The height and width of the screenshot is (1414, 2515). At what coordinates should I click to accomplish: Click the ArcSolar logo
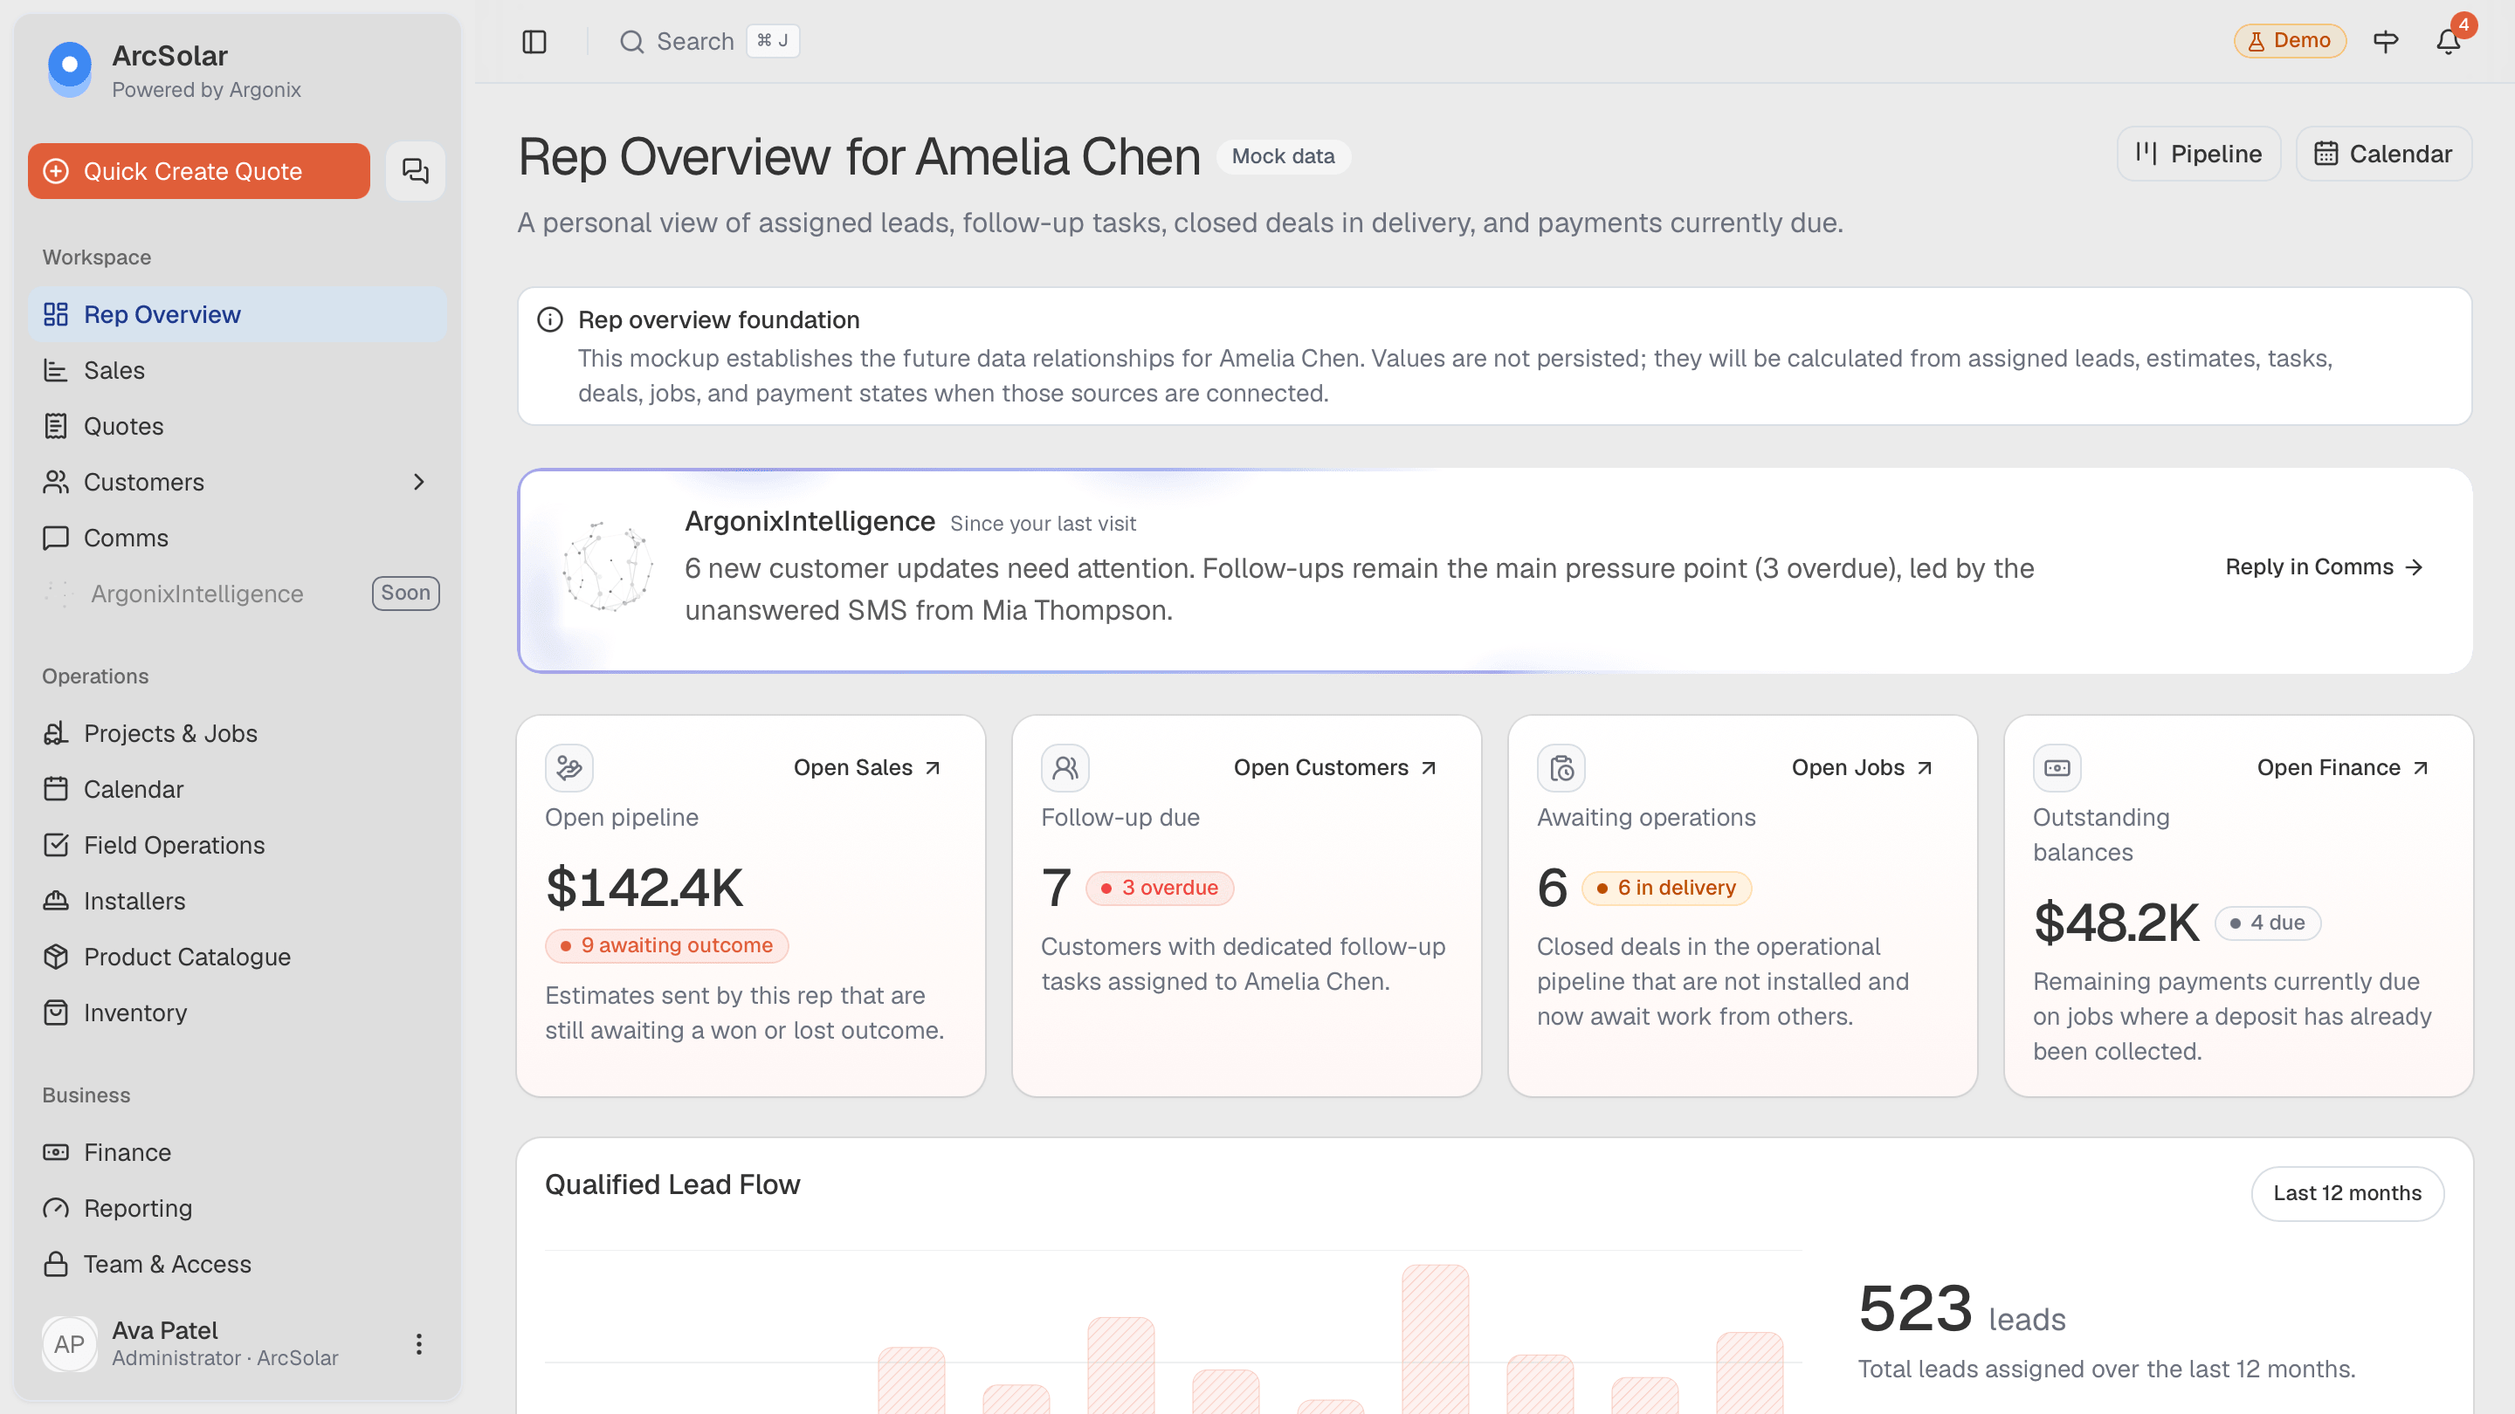[x=69, y=69]
